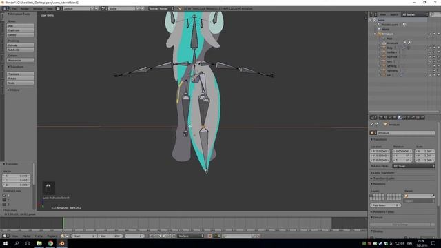The height and width of the screenshot is (248, 441).
Task: Enable Constraint Axis Z checkbox
Action: point(4,204)
